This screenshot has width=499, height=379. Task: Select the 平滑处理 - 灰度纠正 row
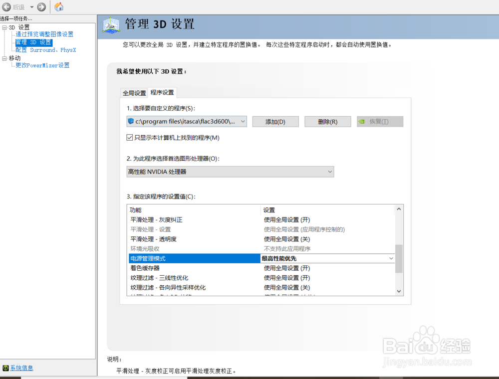[261, 220]
